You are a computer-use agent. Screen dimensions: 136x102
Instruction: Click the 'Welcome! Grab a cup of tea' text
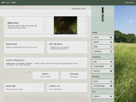(22, 27)
